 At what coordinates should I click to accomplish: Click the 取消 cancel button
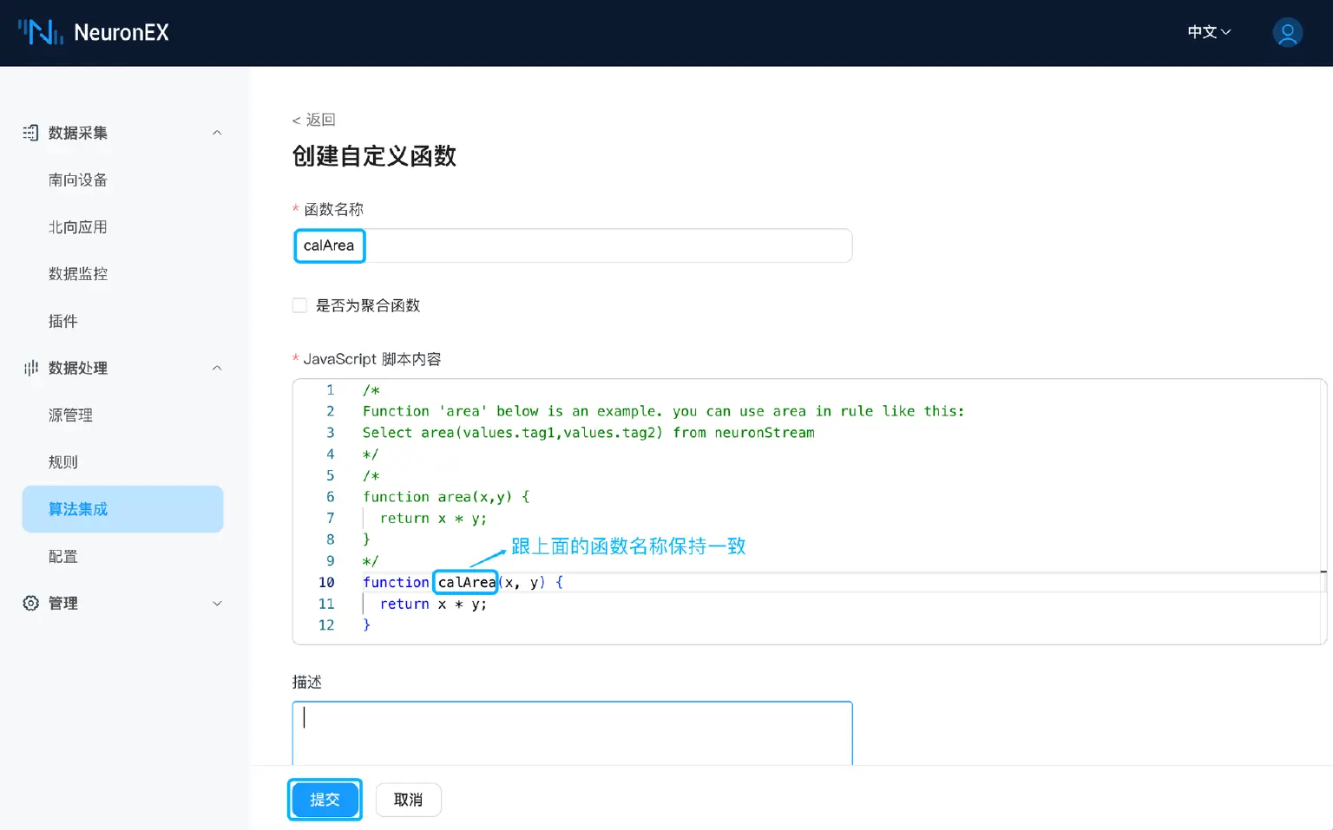click(408, 800)
